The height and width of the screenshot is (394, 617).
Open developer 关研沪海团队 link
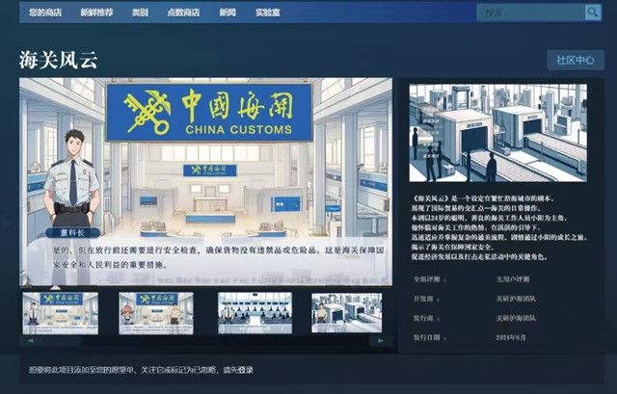coord(516,299)
